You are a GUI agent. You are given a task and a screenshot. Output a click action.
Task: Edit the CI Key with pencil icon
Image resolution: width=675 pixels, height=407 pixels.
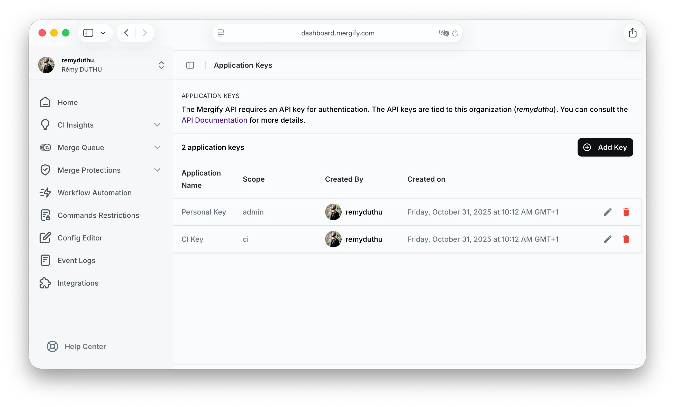point(607,239)
